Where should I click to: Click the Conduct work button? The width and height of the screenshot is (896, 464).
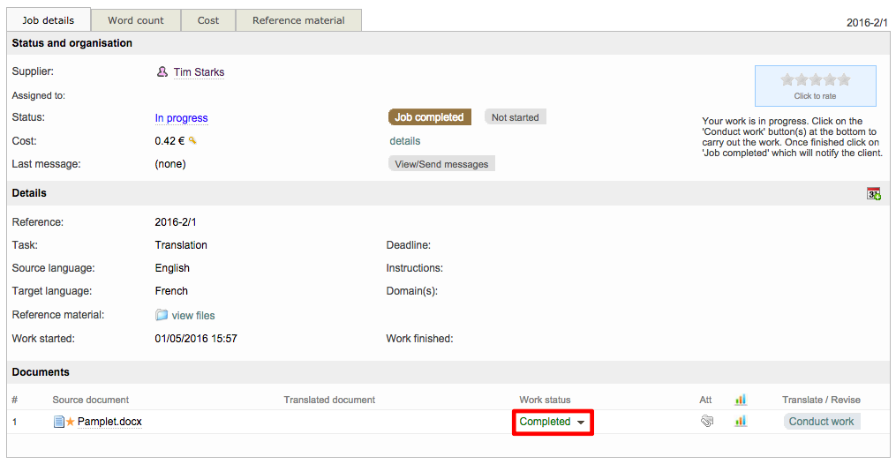[821, 422]
